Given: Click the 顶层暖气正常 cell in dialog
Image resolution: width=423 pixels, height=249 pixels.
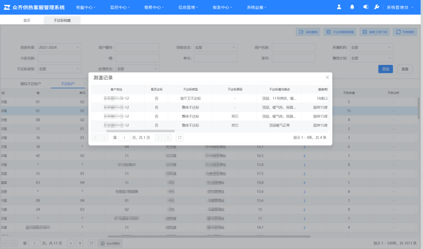Looking at the screenshot, I should (279, 125).
